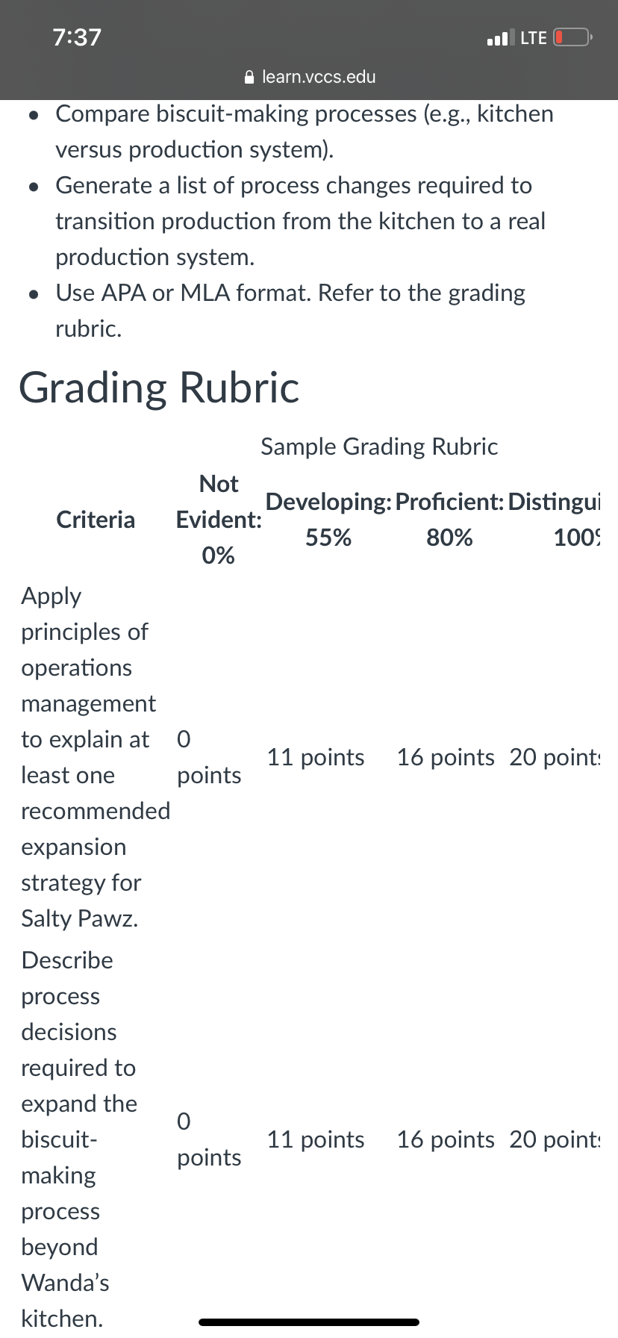Screen dimensions: 618x1338
Task: Tap the lock icon beside learn.vccs.edu
Action: tap(250, 77)
